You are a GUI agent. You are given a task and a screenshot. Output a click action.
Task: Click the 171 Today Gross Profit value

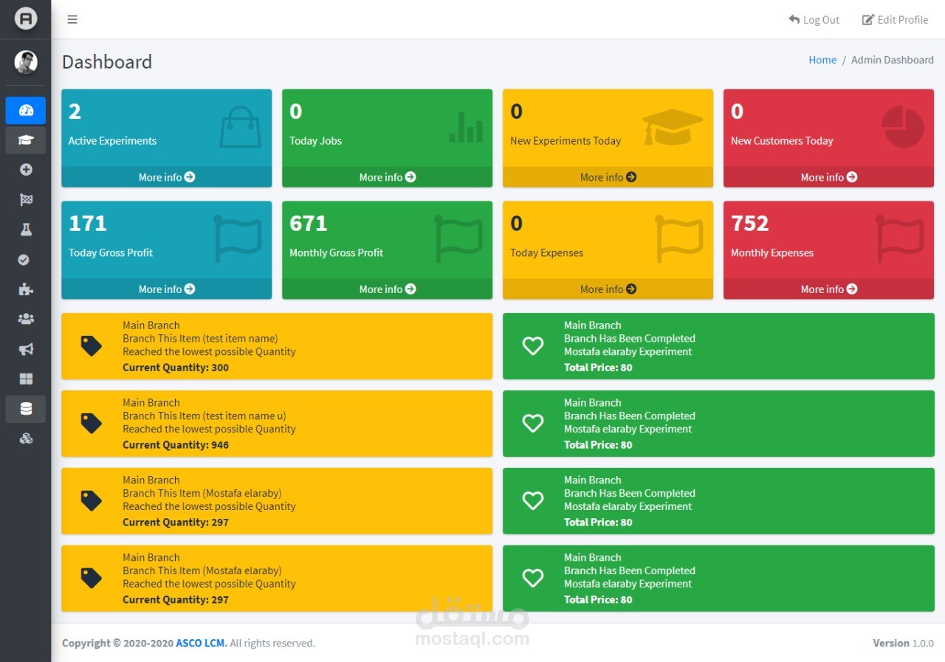(x=88, y=223)
